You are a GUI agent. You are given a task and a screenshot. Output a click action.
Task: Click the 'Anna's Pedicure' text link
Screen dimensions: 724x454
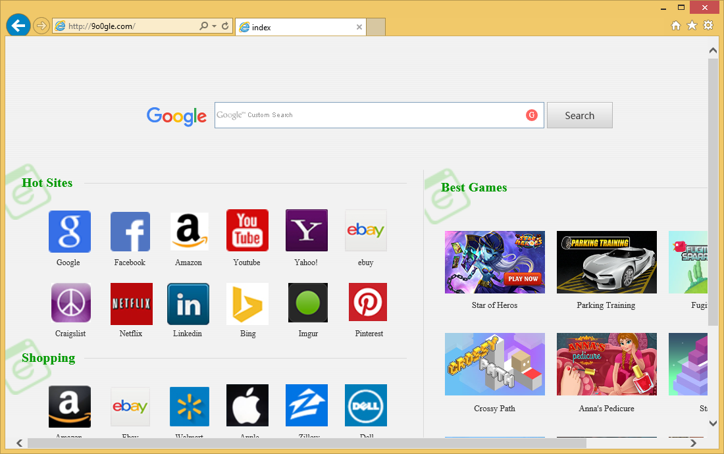tap(606, 409)
